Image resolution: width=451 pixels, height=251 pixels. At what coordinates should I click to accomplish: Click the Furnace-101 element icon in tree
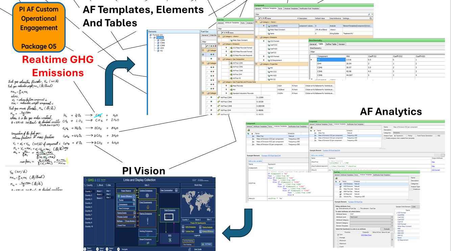tap(151, 35)
